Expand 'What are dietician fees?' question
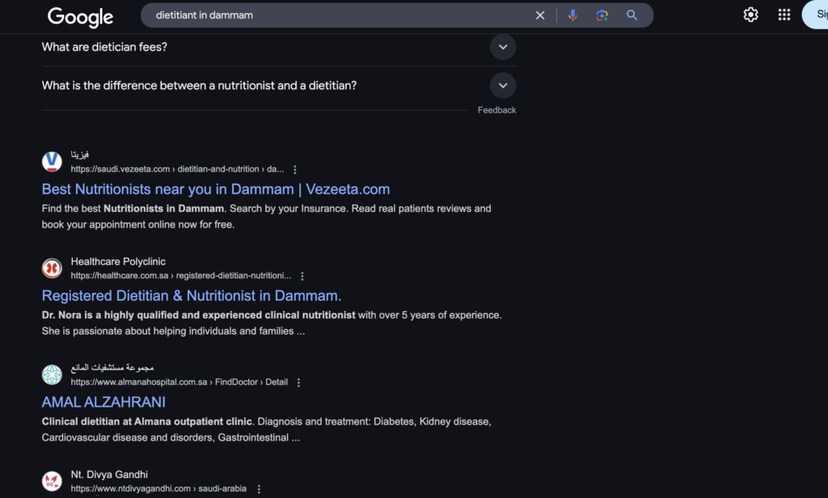 tap(279, 47)
